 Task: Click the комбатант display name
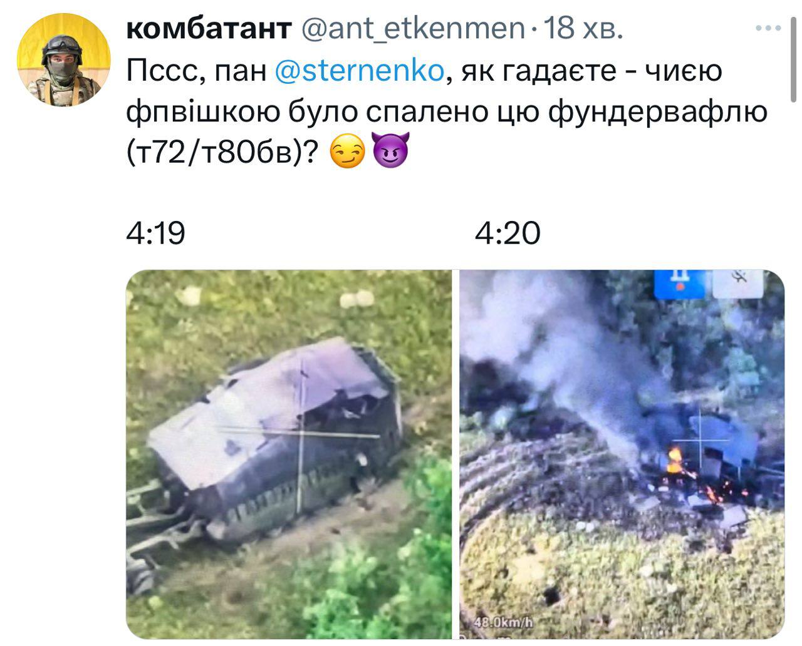(x=210, y=28)
